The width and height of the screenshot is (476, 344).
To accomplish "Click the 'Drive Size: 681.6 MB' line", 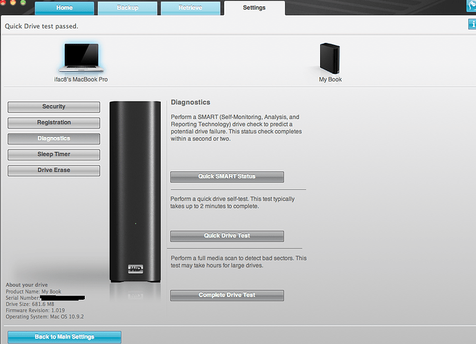I will click(x=30, y=304).
